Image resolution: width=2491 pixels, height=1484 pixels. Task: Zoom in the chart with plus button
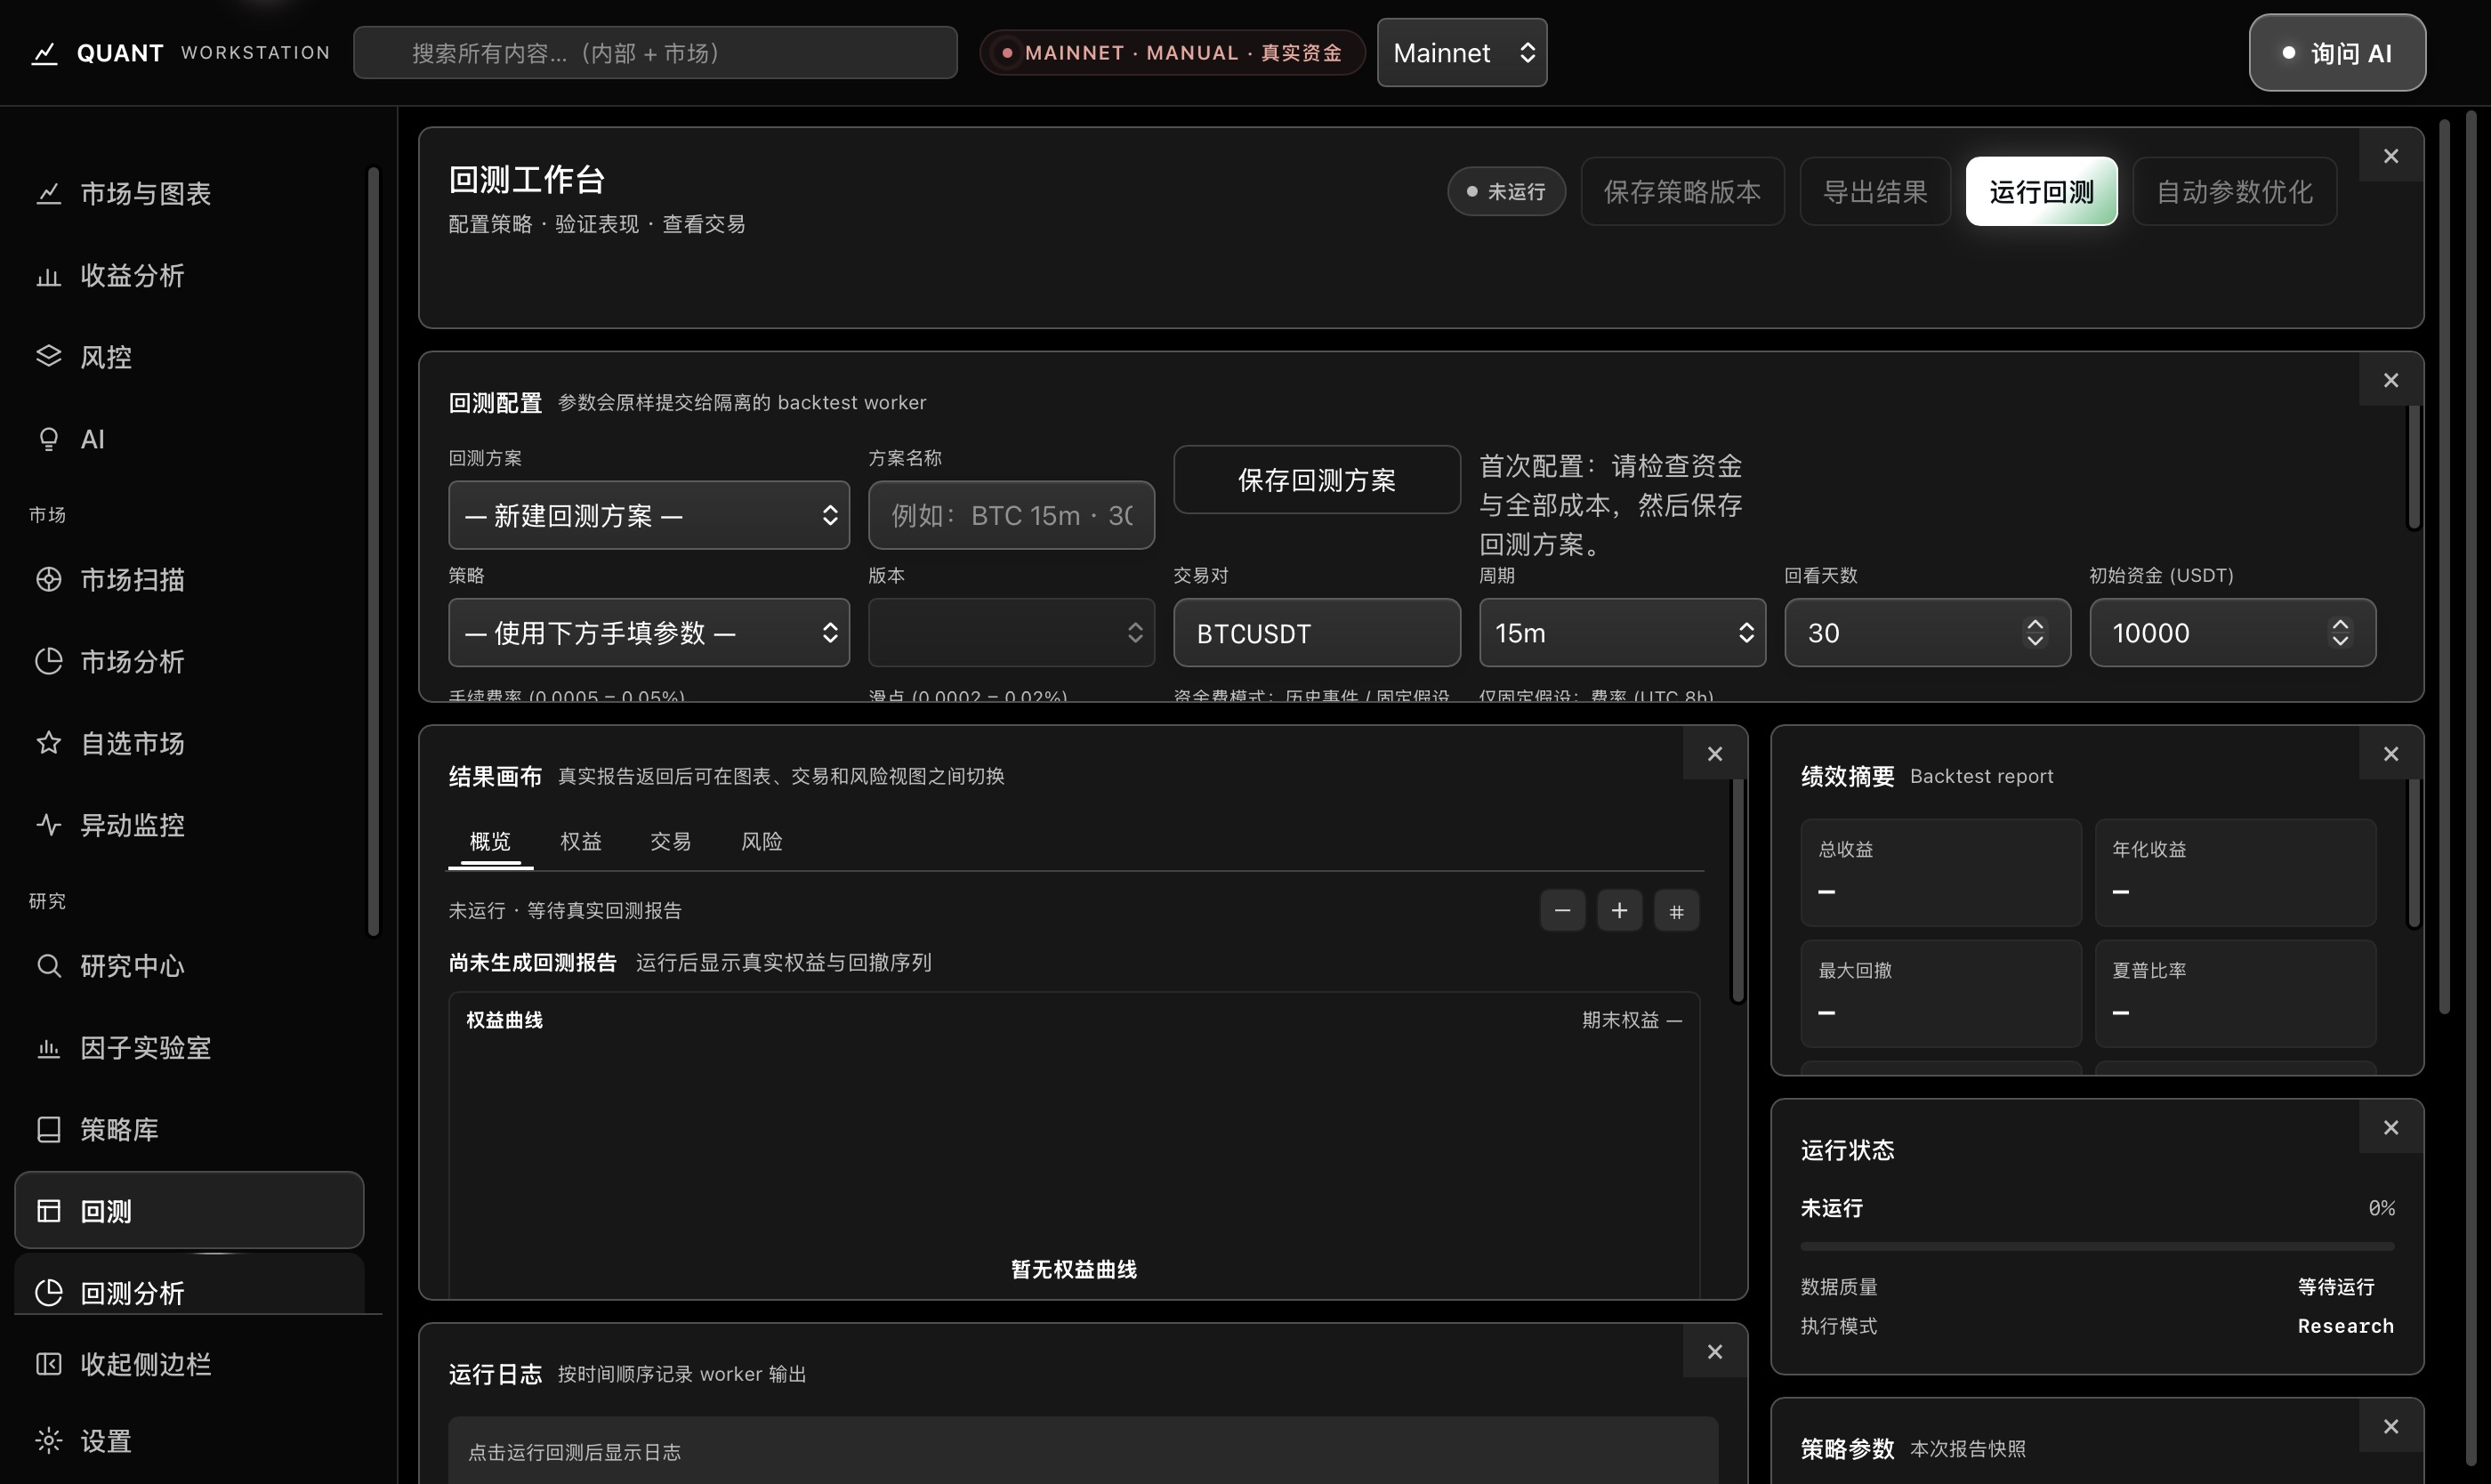pos(1619,910)
